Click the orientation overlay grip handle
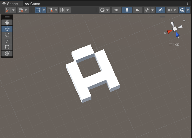Image resolution: width=192 pixels, height=138 pixels. 163,17
